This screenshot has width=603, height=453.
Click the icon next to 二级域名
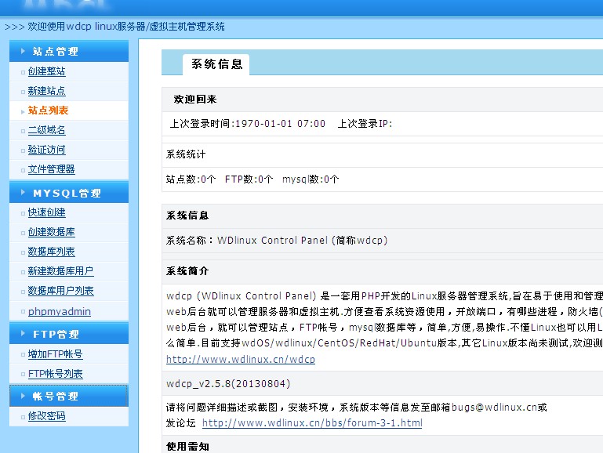[21, 131]
